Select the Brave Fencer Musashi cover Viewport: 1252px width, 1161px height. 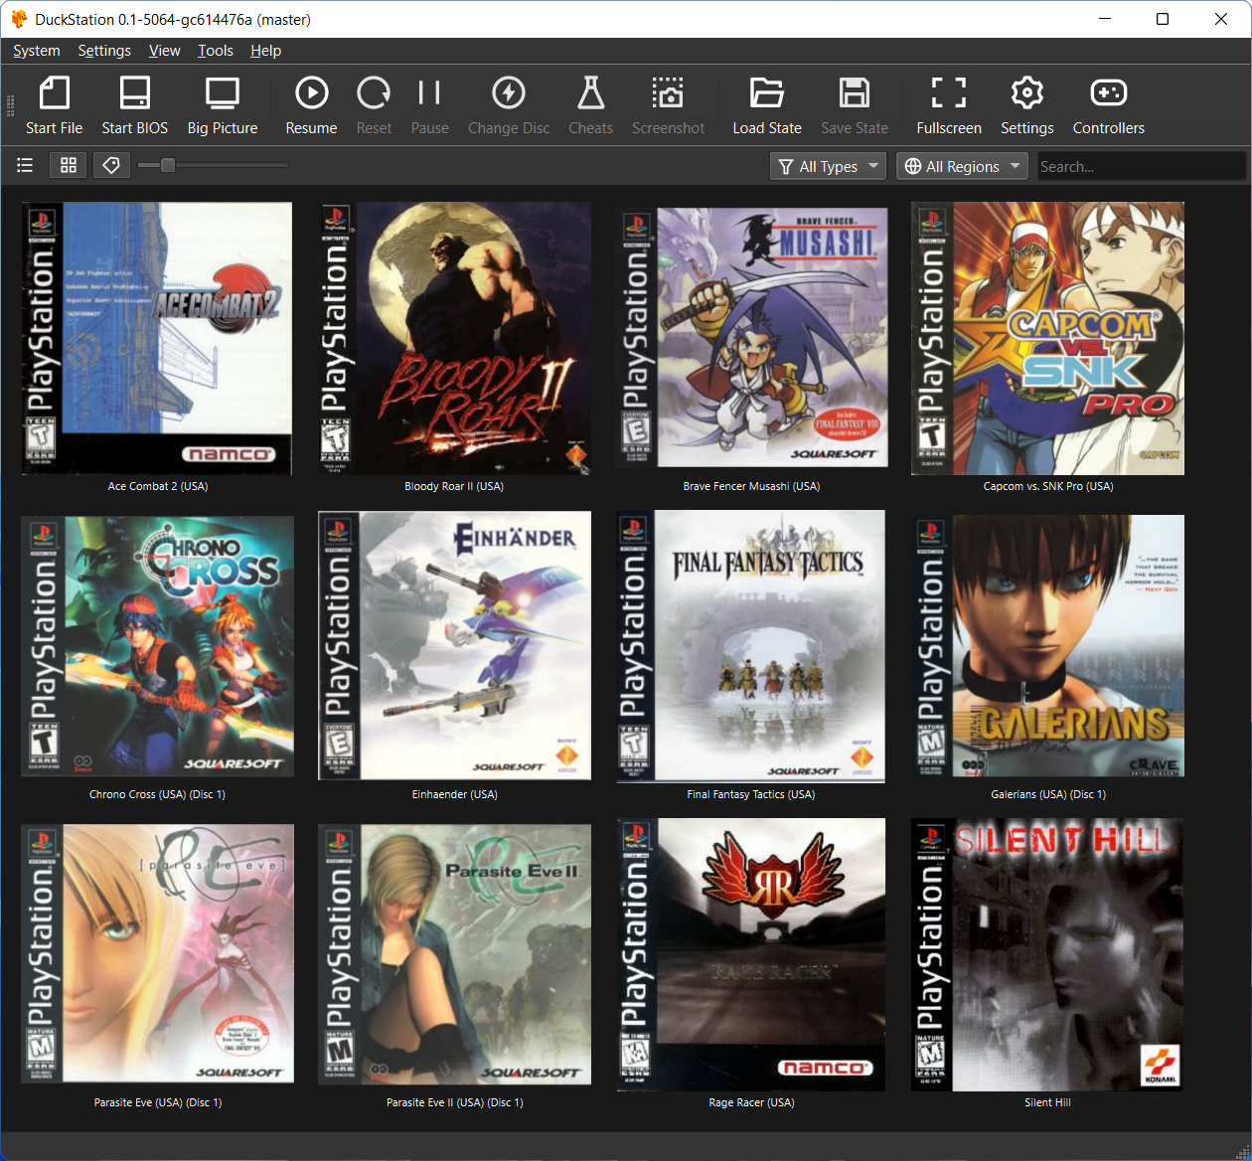(751, 338)
